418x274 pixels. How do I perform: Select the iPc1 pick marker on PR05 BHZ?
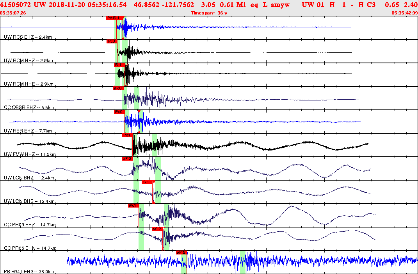[133, 205]
